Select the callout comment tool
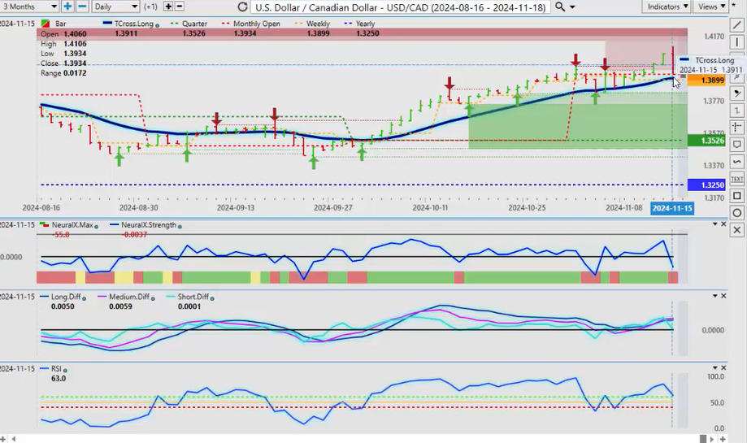This screenshot has width=747, height=443. click(x=736, y=144)
